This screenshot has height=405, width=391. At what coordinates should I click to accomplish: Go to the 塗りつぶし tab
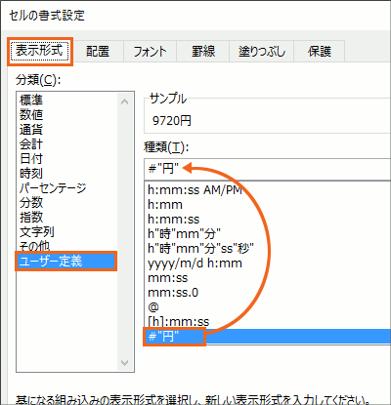[262, 52]
